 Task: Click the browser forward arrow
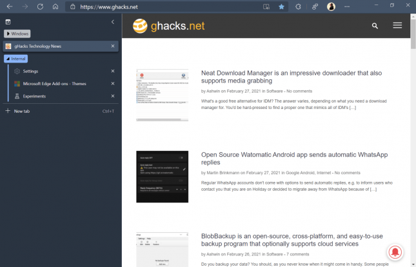25,6
